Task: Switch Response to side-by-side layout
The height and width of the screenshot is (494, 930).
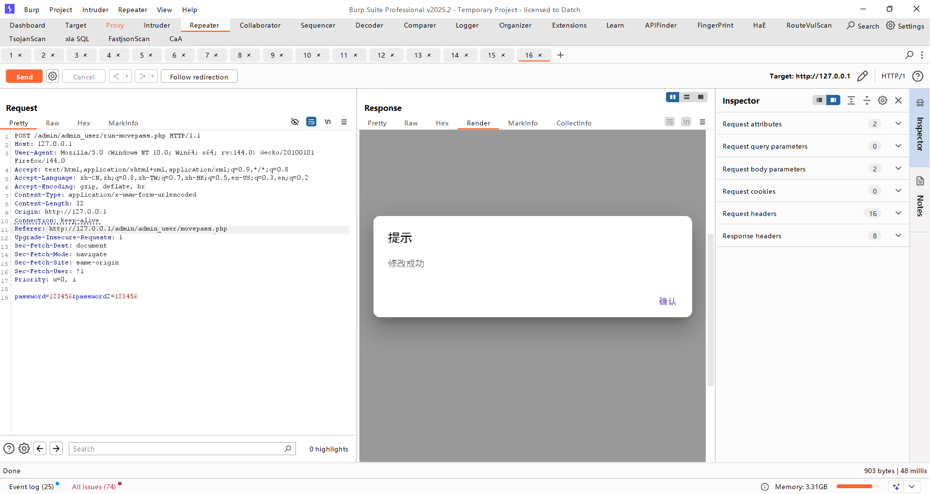Action: 672,97
